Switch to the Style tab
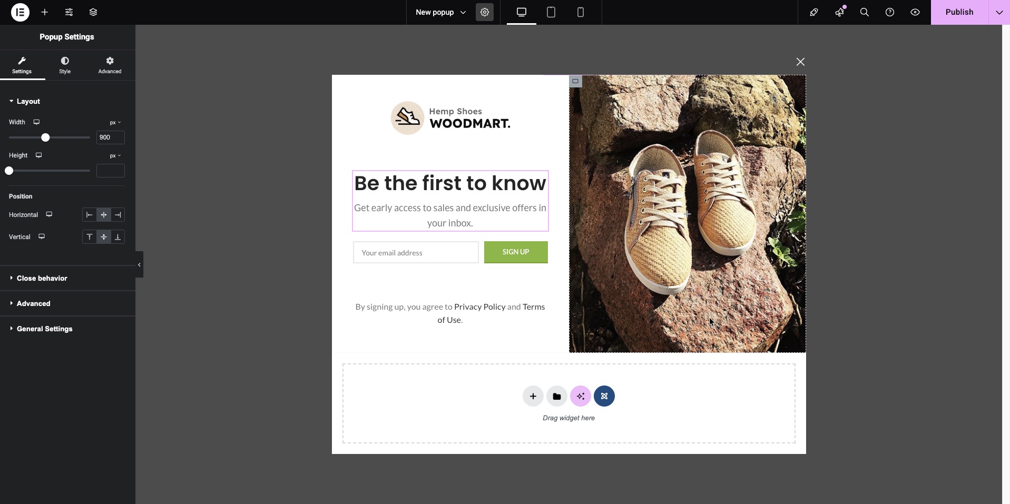The height and width of the screenshot is (504, 1010). (65, 65)
